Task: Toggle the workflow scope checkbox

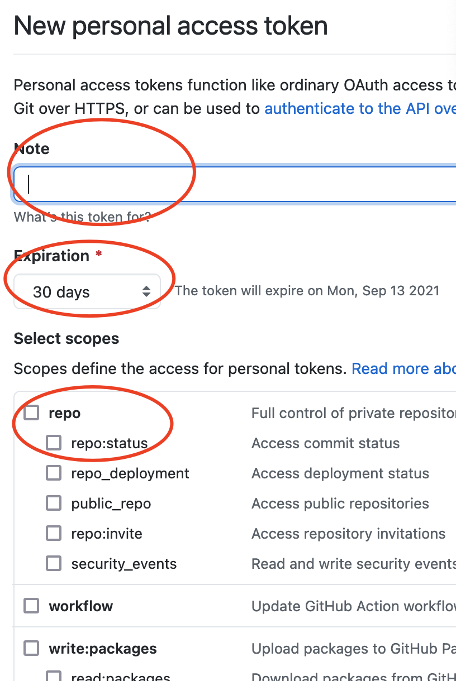Action: pos(31,606)
